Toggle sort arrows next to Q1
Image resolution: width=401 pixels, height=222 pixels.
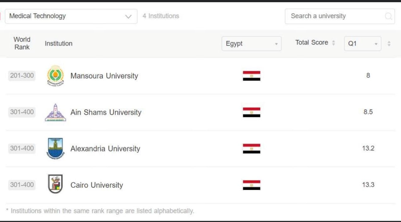(389, 44)
